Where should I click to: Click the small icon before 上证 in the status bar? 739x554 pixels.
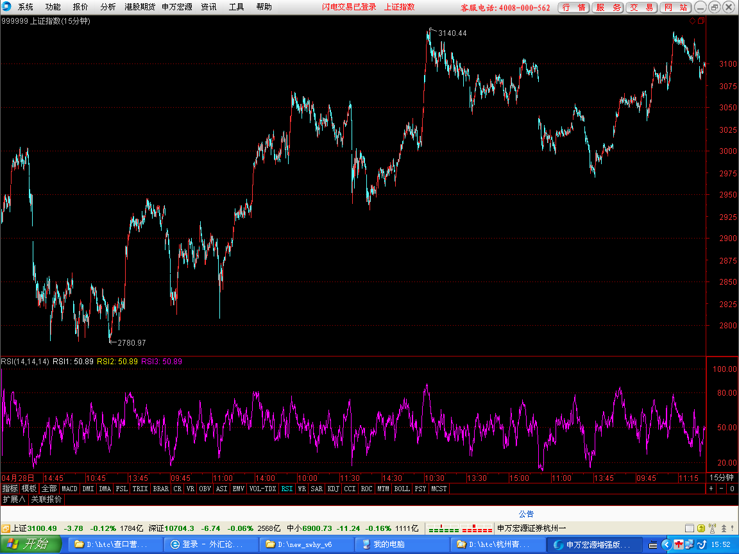[6, 528]
